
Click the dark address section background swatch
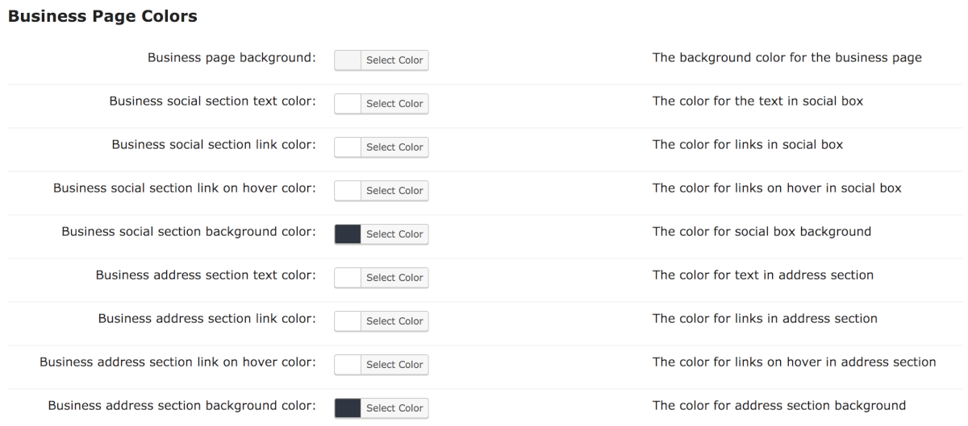(x=348, y=408)
